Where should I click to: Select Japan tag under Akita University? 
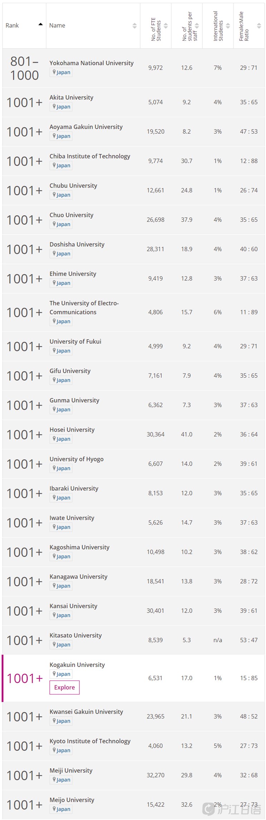tap(61, 107)
